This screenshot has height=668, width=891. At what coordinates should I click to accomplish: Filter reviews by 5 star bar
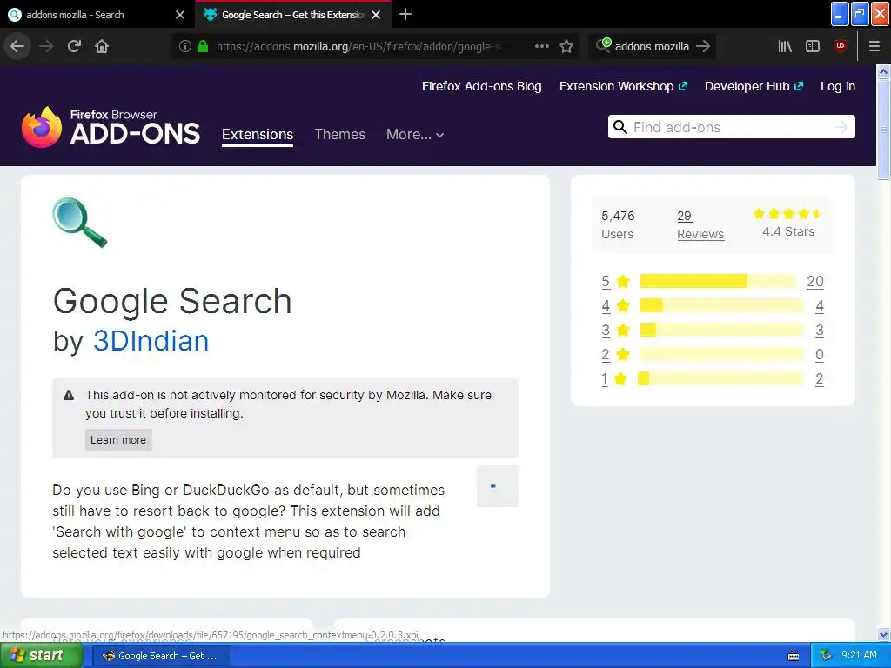point(718,281)
